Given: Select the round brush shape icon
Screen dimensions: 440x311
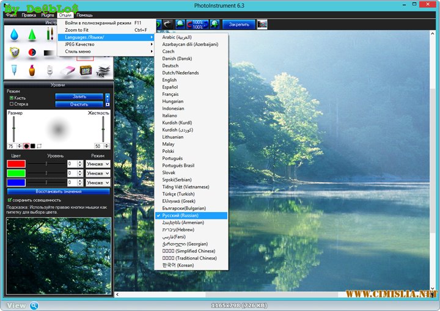Looking at the screenshot, I should point(26,146).
